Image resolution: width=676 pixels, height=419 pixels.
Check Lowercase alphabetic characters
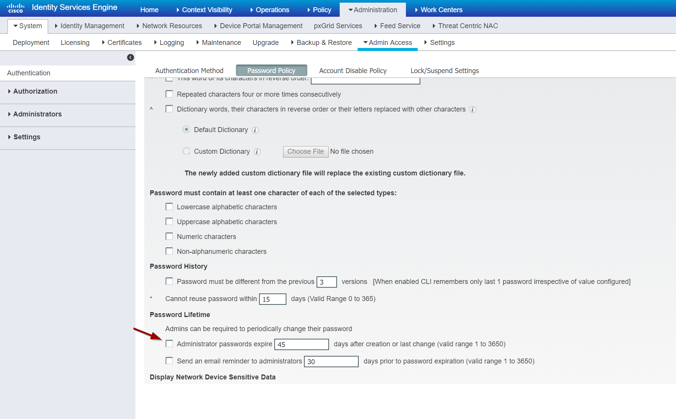coord(169,207)
